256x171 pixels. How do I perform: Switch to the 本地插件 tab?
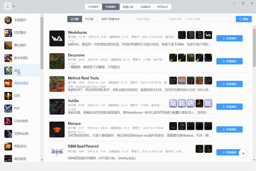pyautogui.click(x=94, y=7)
